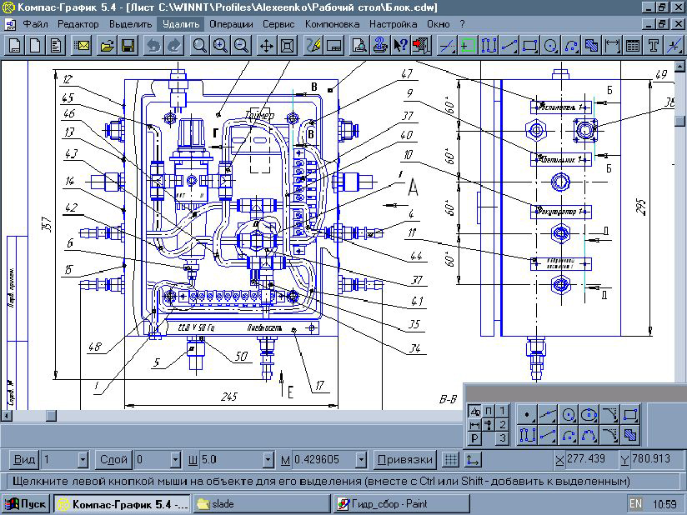687x515 pixels.
Task: Open the Операции menu
Action: click(231, 24)
